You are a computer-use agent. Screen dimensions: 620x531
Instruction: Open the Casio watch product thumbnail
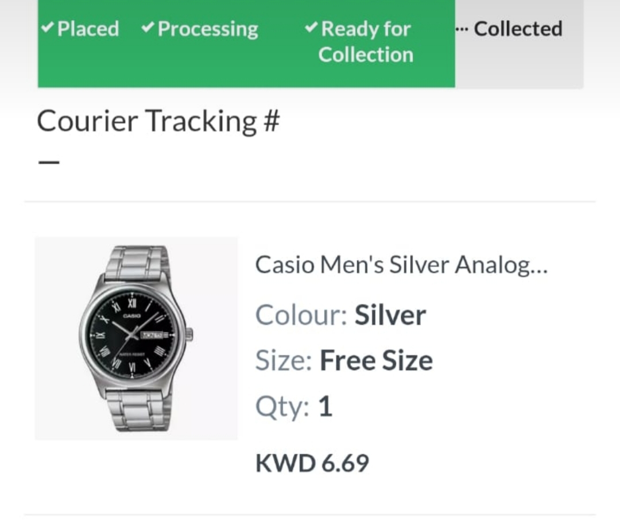tap(137, 338)
